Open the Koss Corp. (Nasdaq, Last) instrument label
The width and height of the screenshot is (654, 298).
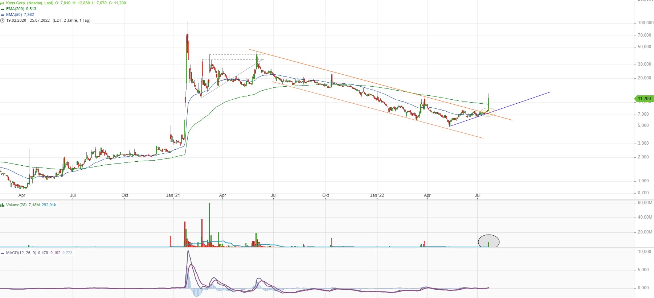point(30,3)
